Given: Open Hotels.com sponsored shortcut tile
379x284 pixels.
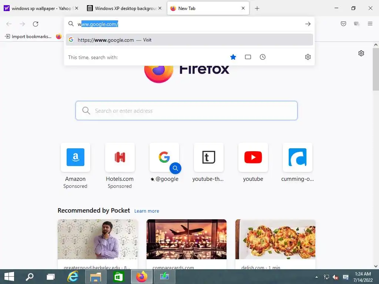Looking at the screenshot, I should tap(120, 157).
